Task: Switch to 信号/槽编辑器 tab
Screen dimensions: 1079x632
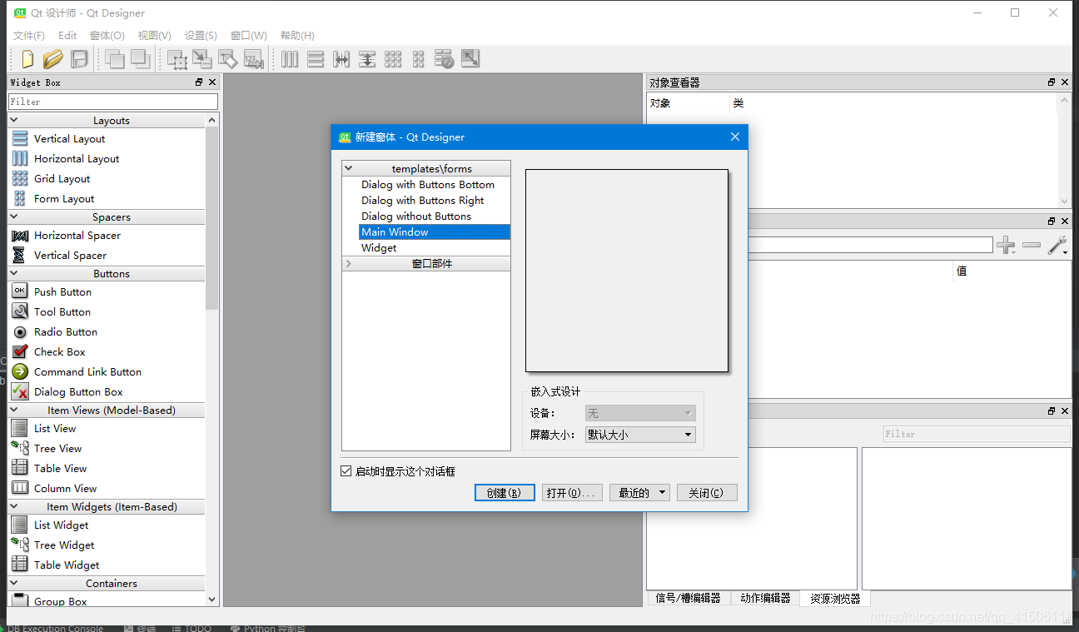Action: [688, 599]
